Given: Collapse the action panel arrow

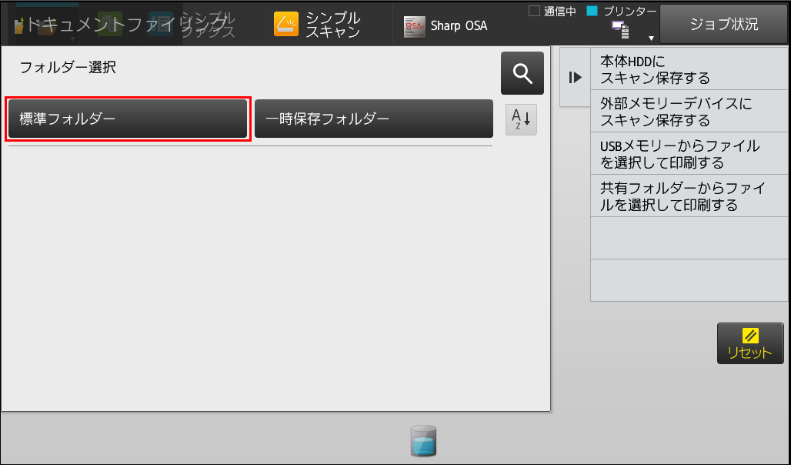Looking at the screenshot, I should click(x=575, y=77).
